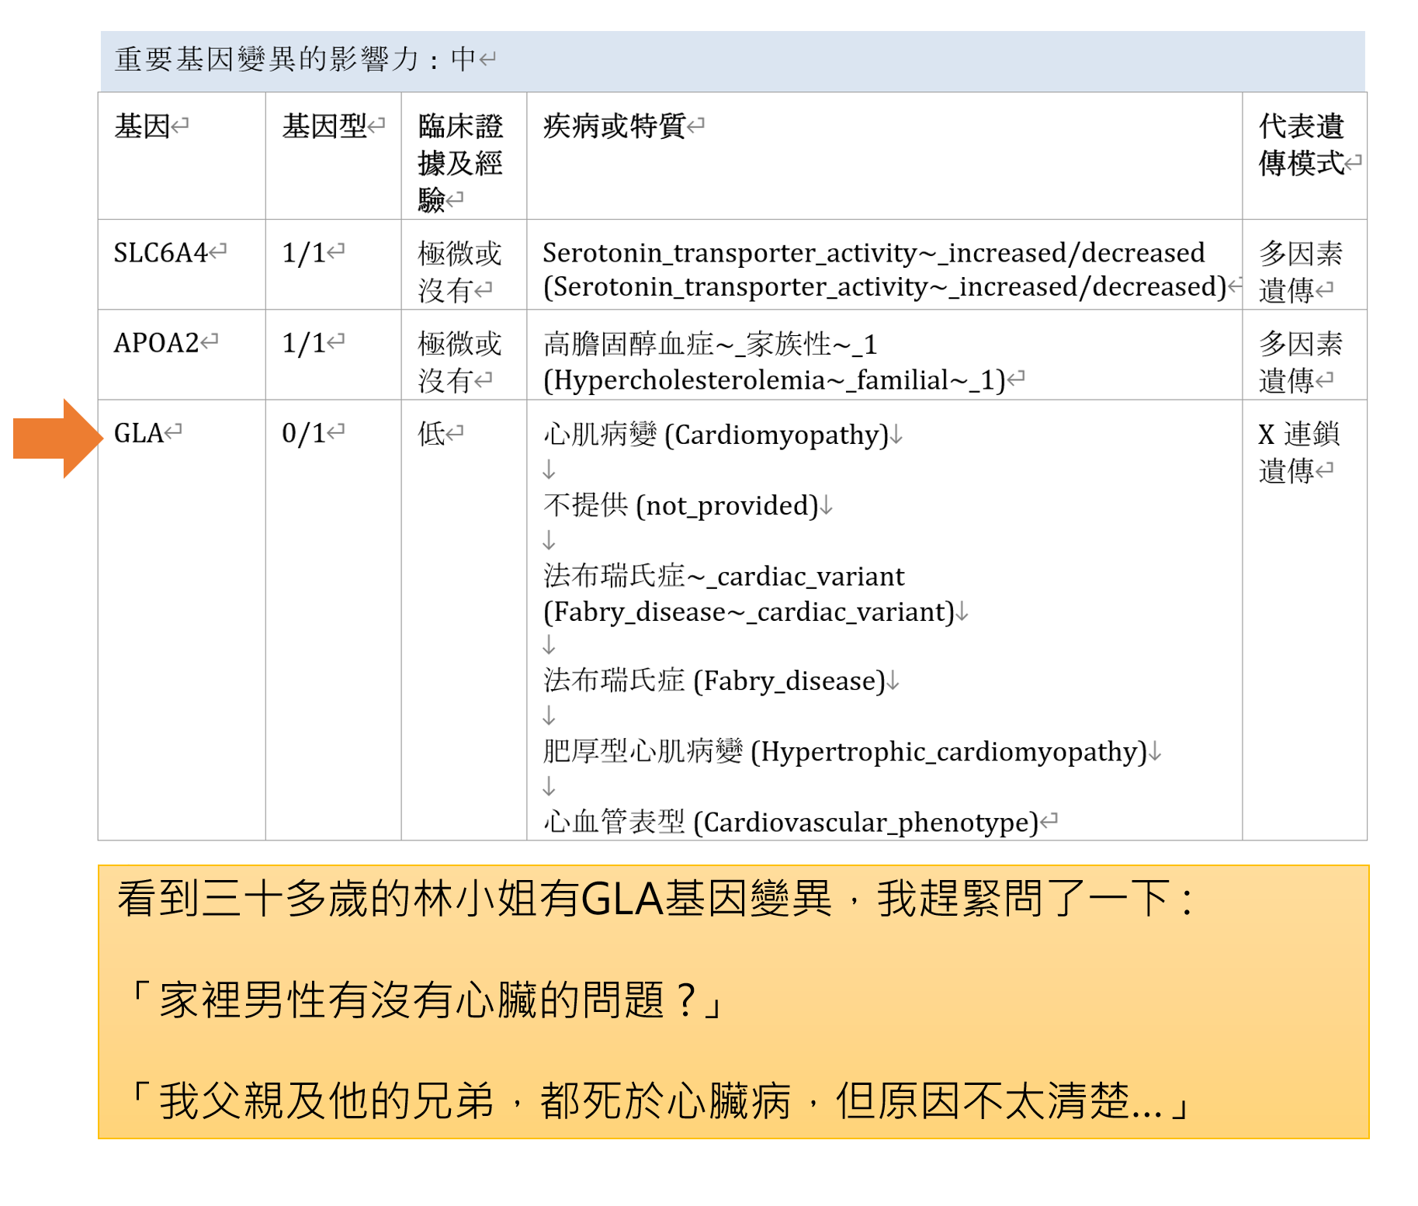Viewport: 1418px width, 1206px height.
Task: Click (Fabry_disease~_cardiac_variant) line
Action: pyautogui.click(x=749, y=612)
